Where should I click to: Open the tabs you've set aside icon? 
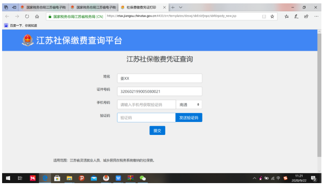coord(6,8)
